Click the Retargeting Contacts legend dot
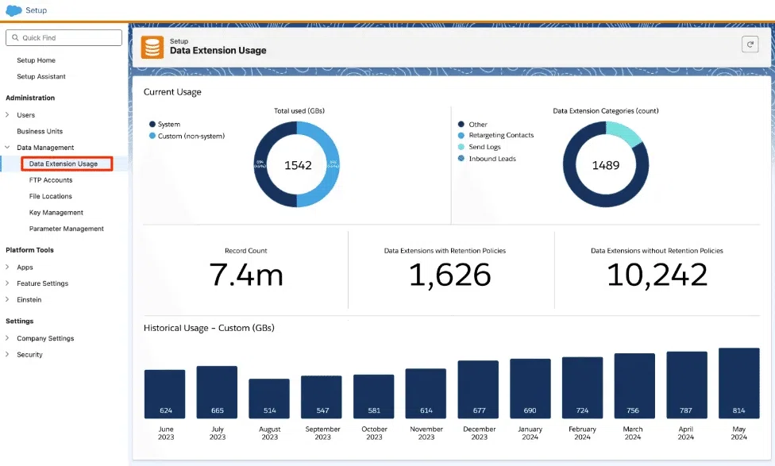 tap(461, 135)
